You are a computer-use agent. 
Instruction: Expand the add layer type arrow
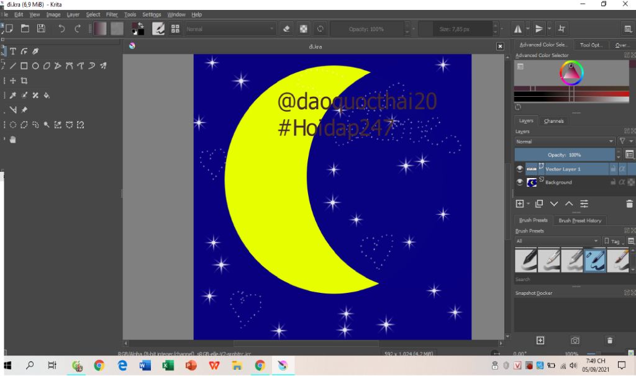529,204
